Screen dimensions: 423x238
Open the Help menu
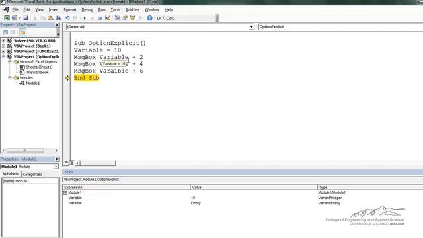(169, 9)
